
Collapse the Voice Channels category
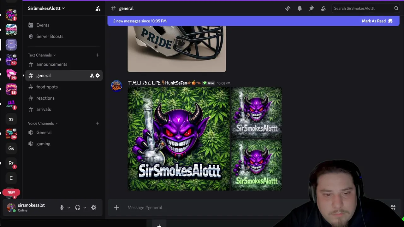[x=43, y=123]
